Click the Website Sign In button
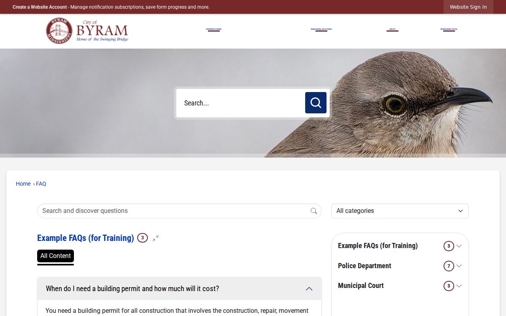 pyautogui.click(x=468, y=7)
